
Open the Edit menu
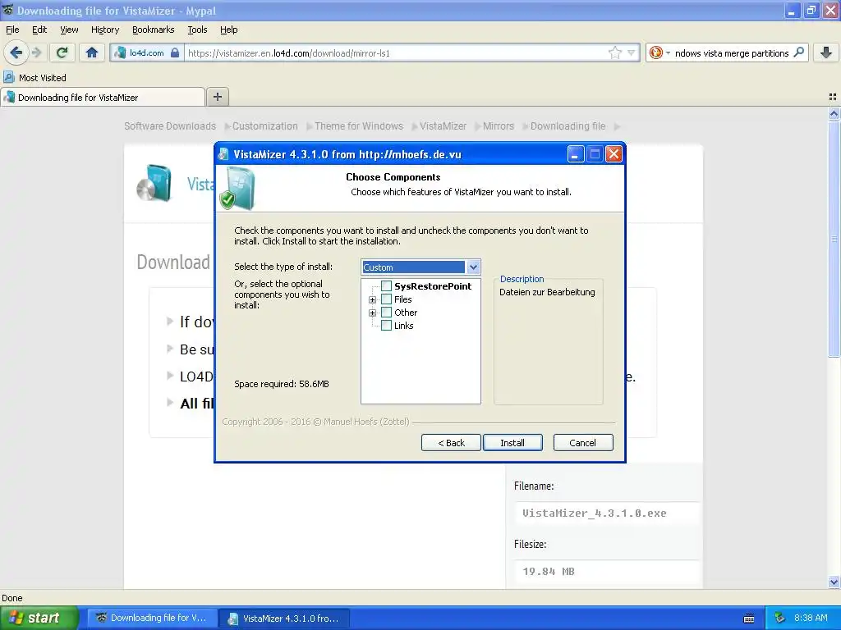tap(39, 30)
